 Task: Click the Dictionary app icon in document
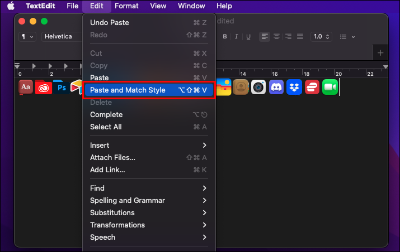25,87
